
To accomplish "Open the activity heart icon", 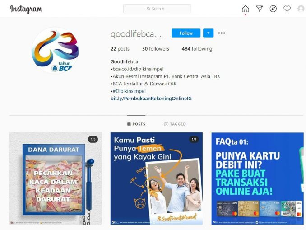I will [x=287, y=9].
